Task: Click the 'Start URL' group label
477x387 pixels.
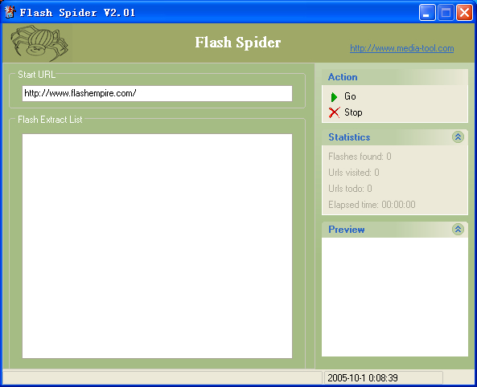Action: 36,75
